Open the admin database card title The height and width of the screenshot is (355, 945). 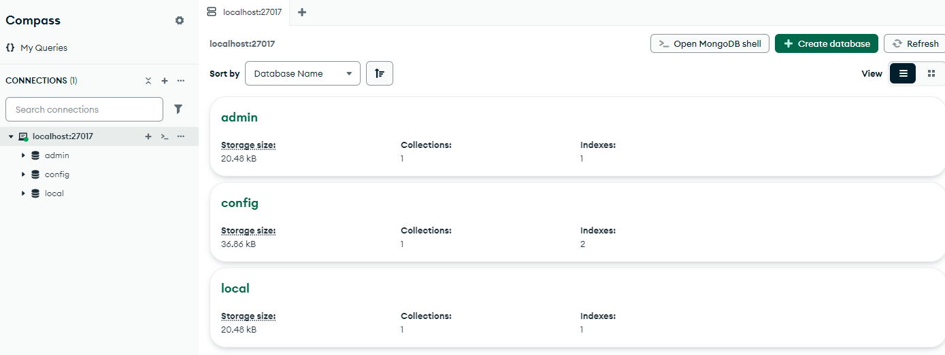pos(239,117)
